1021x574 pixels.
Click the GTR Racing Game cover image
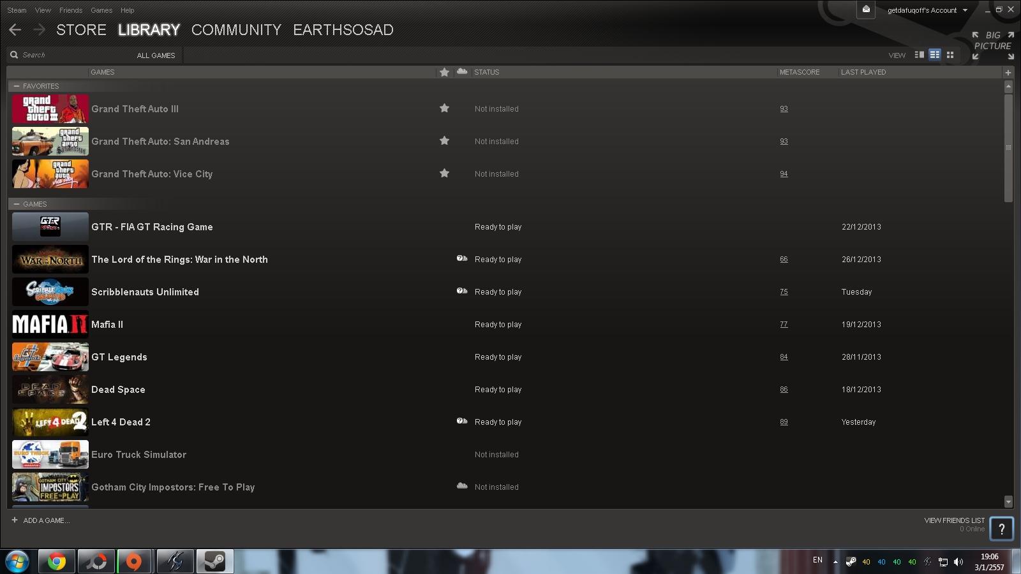tap(50, 227)
